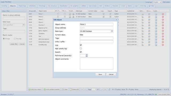Open the Modbus tab
The width and height of the screenshot is (171, 96).
pos(107,6)
